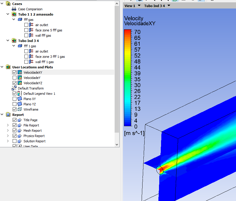Click the Tubo 1 1 2 amassado case icon

coord(14,14)
